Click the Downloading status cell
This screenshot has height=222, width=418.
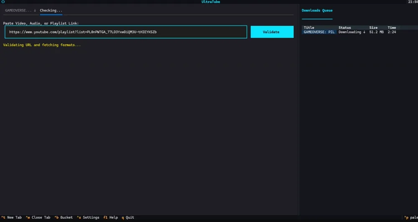(352, 32)
